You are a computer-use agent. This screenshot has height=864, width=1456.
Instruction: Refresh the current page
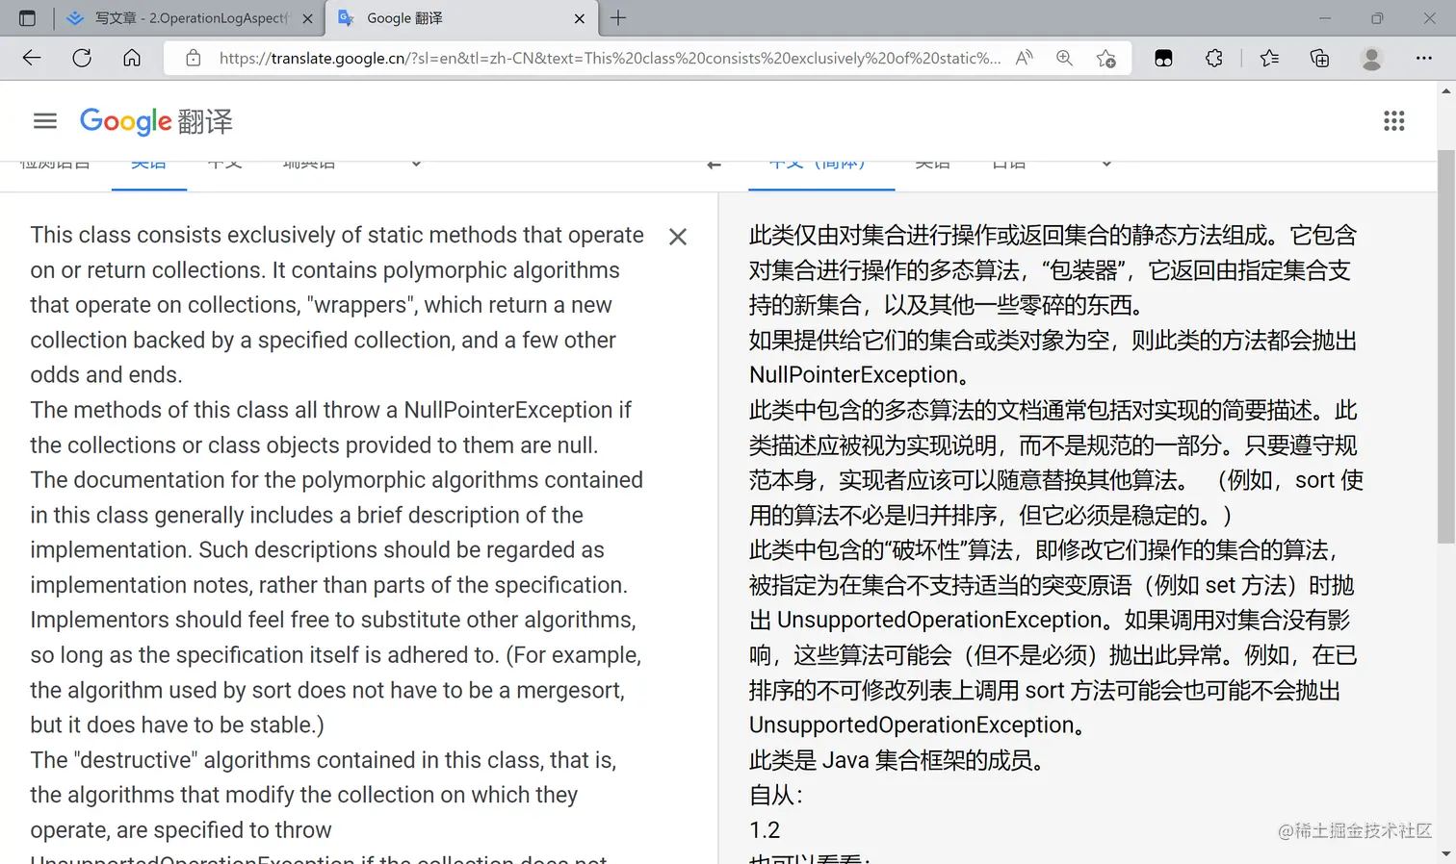click(x=82, y=58)
